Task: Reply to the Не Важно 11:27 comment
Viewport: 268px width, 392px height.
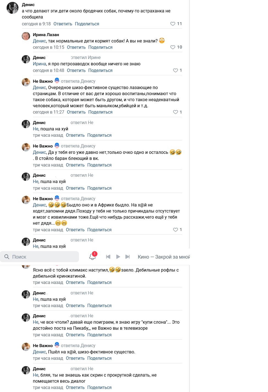Action: tap(76, 112)
